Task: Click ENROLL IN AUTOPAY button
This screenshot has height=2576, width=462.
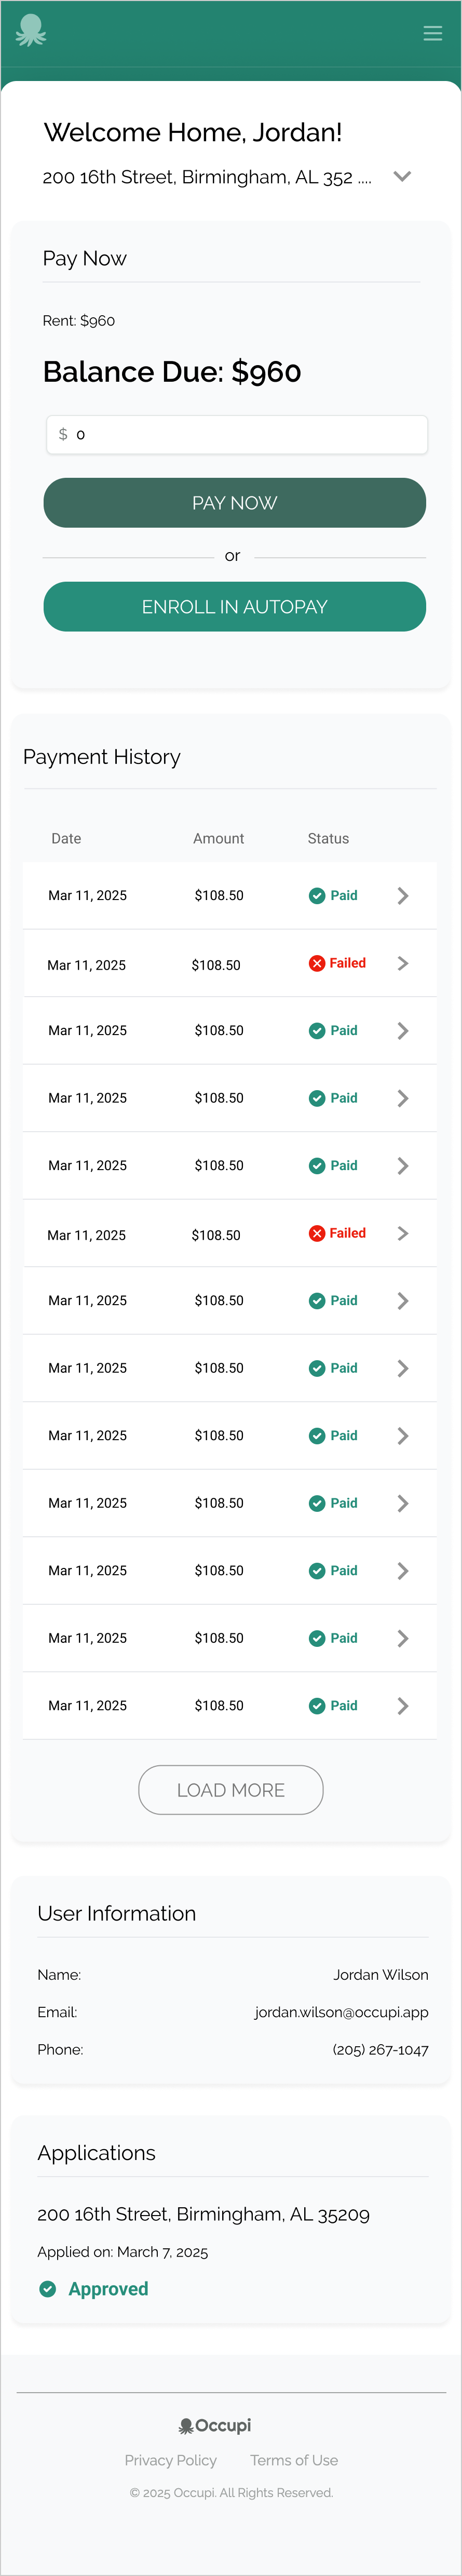Action: (x=234, y=606)
